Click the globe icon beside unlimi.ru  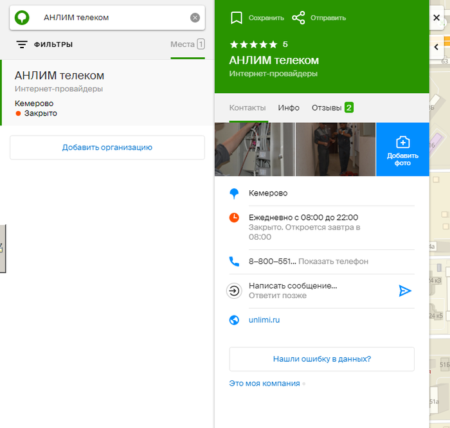pyautogui.click(x=234, y=320)
